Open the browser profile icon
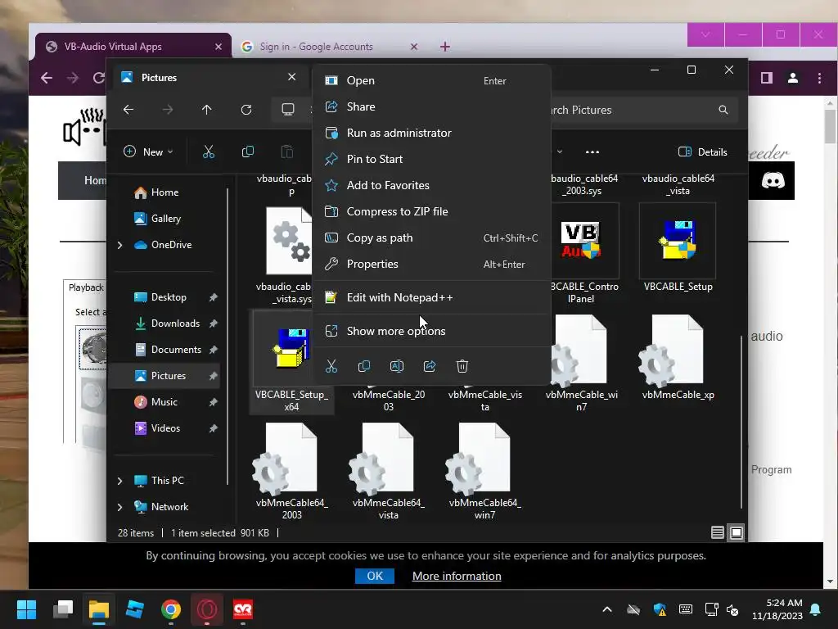The width and height of the screenshot is (838, 629). tap(793, 78)
